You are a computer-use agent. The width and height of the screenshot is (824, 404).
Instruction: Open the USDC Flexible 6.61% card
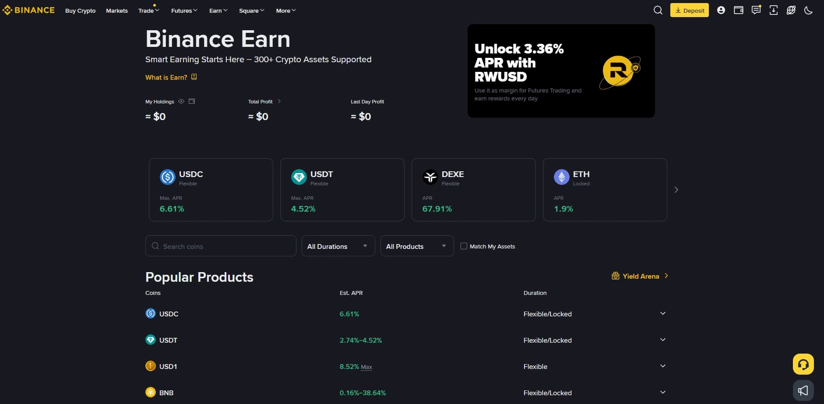211,190
